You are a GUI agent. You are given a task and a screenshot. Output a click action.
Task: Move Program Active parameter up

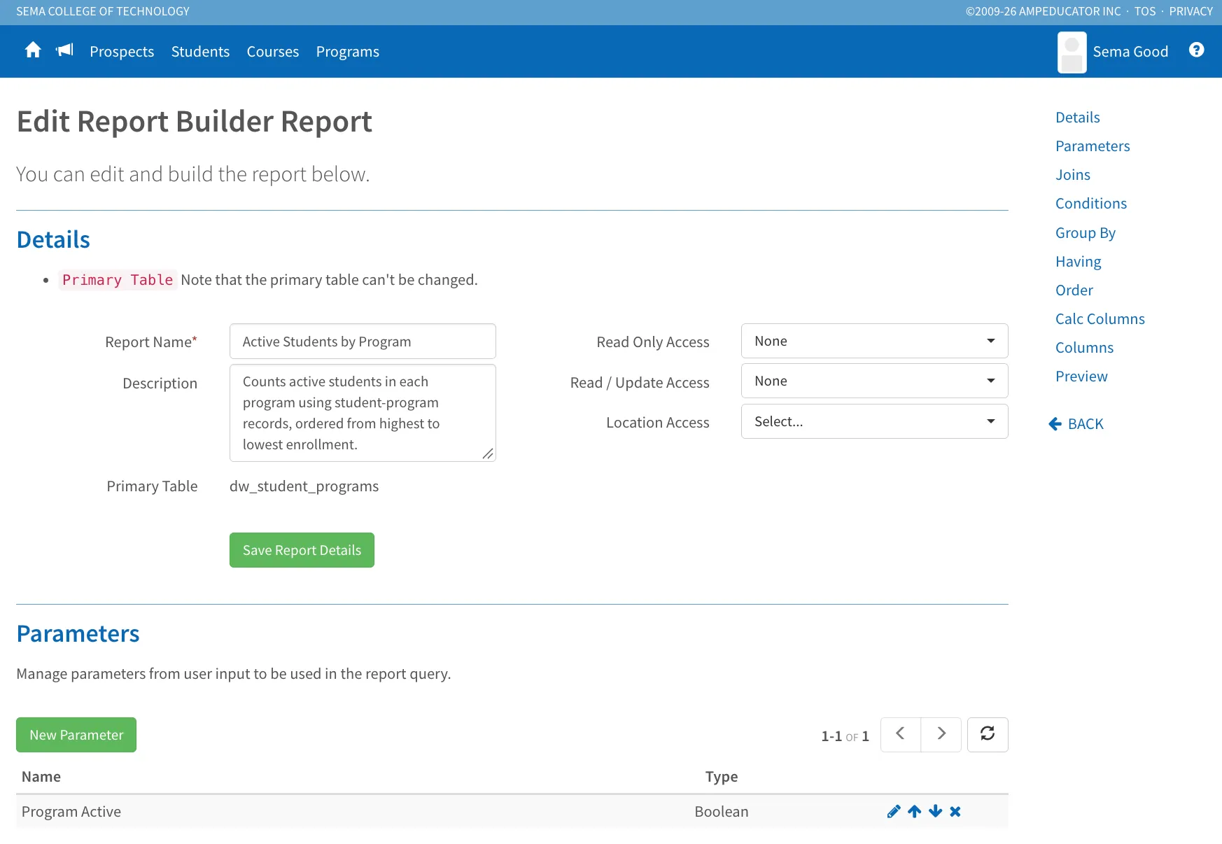pyautogui.click(x=915, y=812)
